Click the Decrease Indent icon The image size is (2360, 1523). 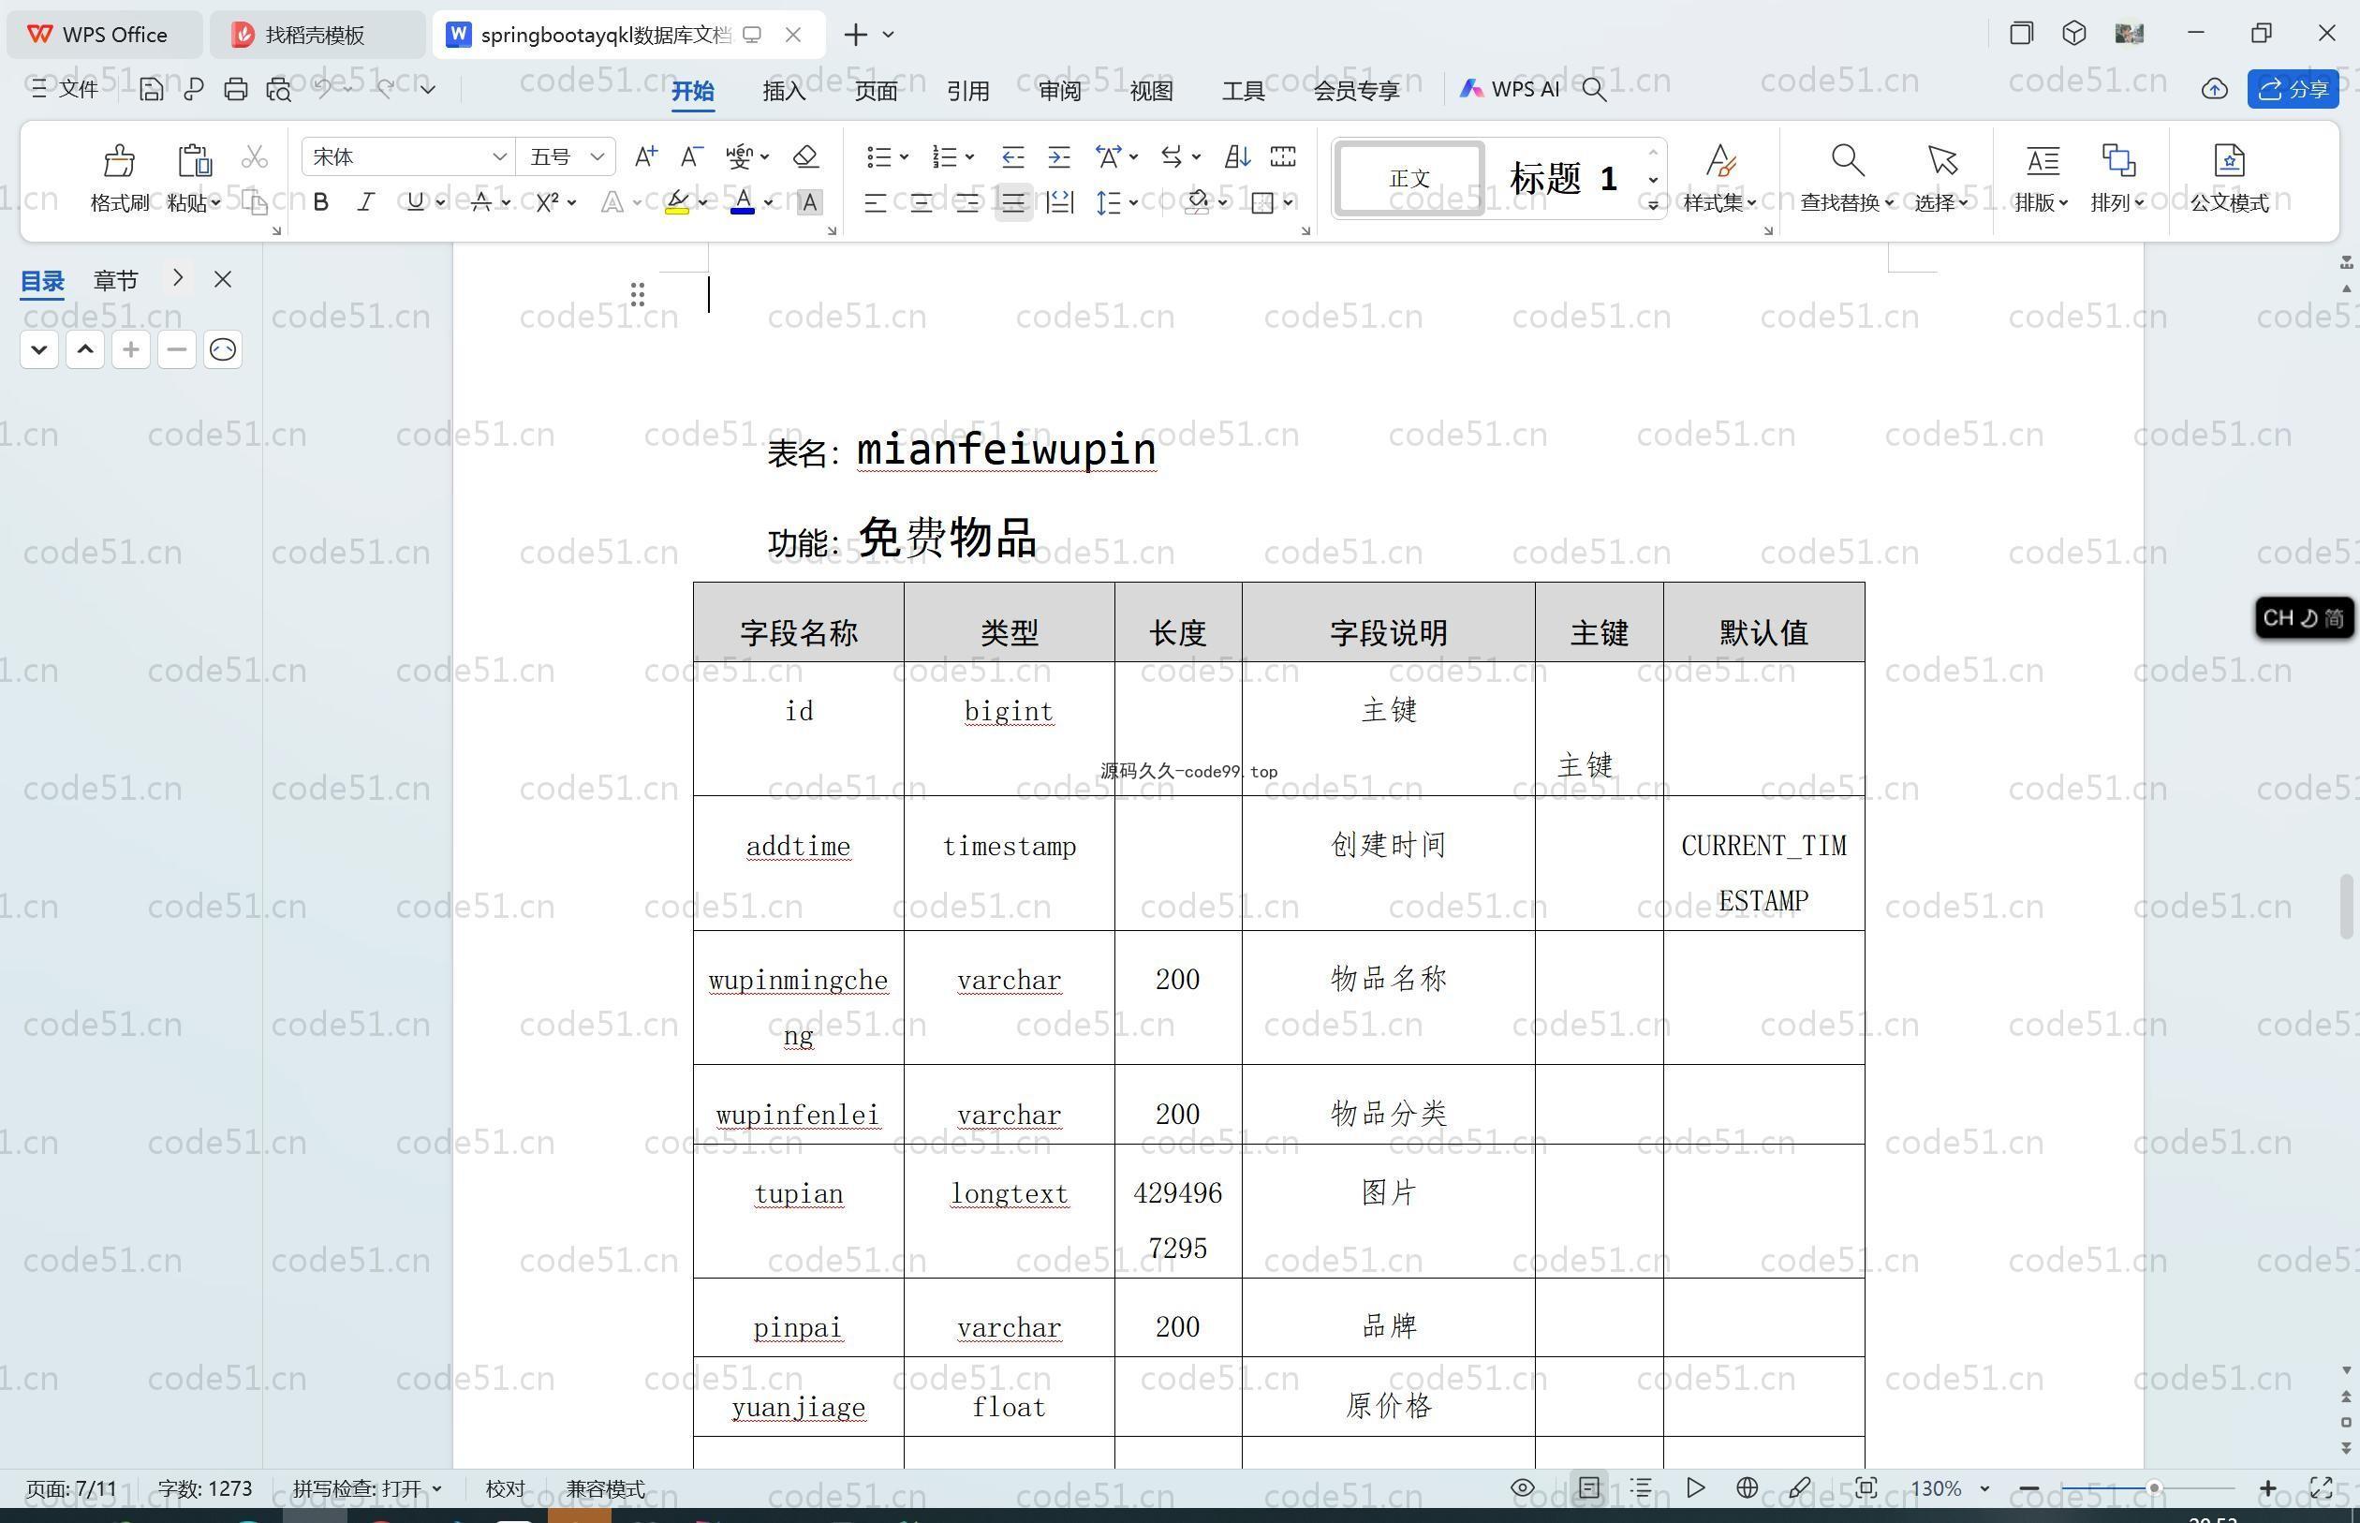click(x=1012, y=156)
